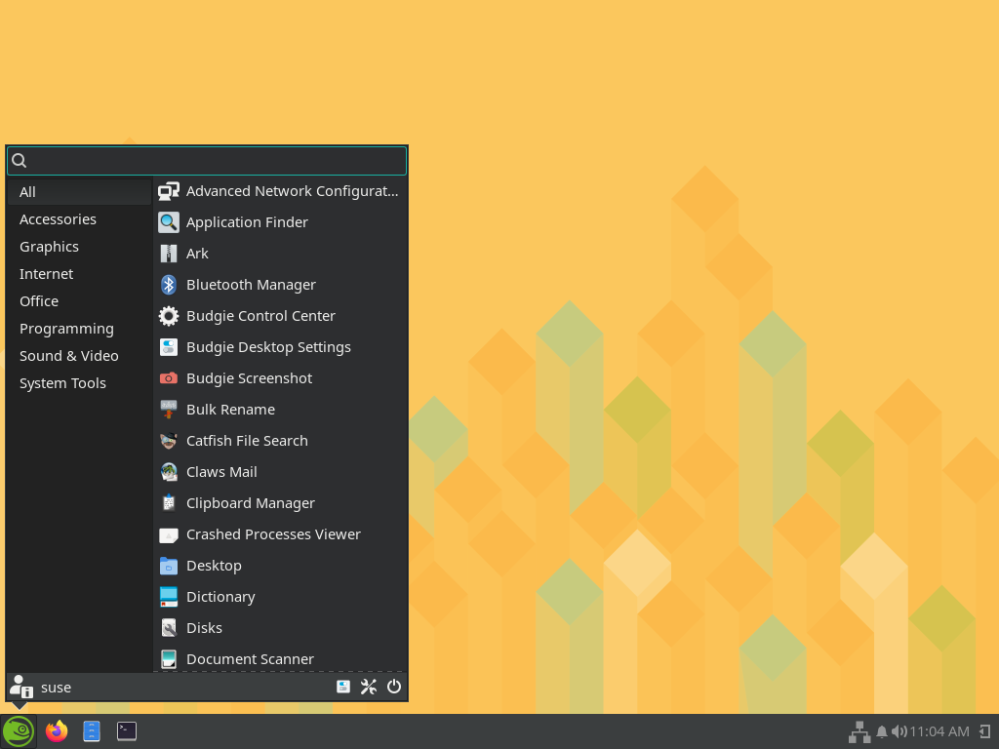Select the Accessories category

(58, 219)
